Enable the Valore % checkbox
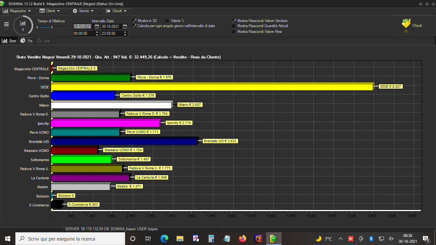 pos(168,21)
